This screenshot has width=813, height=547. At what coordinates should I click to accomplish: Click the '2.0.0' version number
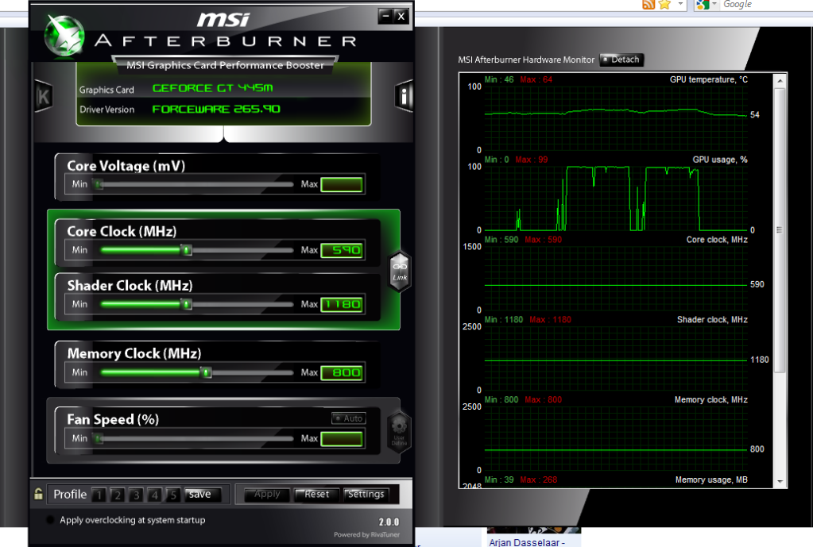389,522
